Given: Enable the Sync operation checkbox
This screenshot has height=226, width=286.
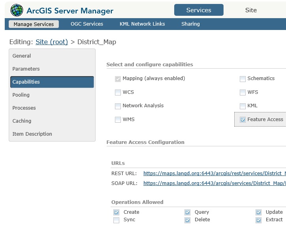Looking at the screenshot, I should click(x=117, y=220).
